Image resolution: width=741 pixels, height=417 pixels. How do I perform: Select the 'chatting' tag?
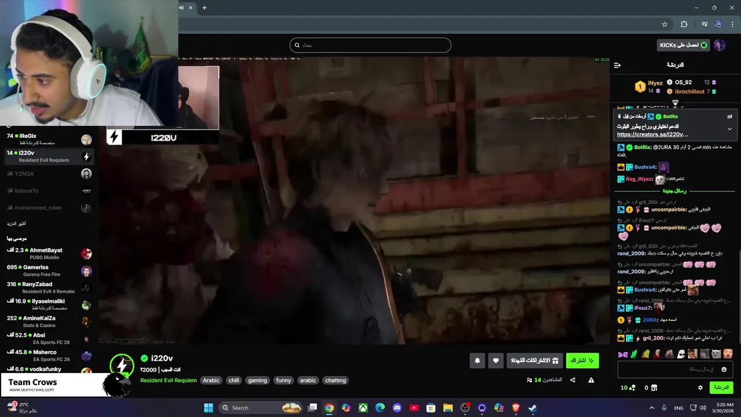point(336,381)
